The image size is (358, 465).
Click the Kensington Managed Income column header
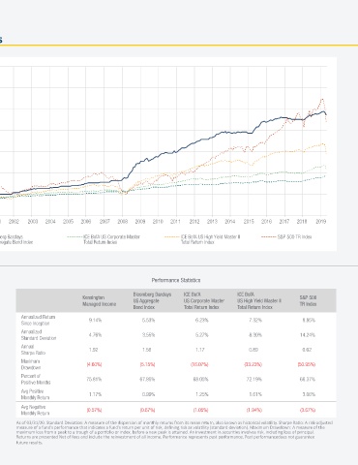click(99, 300)
